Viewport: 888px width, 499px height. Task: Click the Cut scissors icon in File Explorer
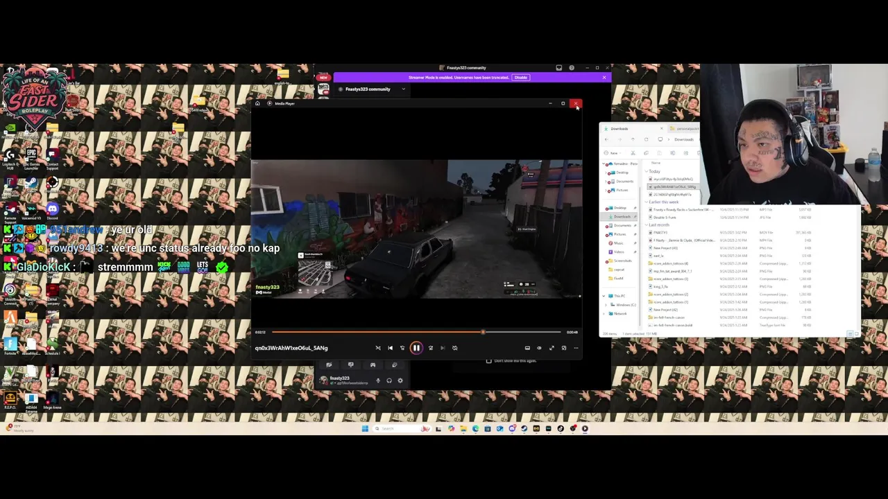click(633, 153)
